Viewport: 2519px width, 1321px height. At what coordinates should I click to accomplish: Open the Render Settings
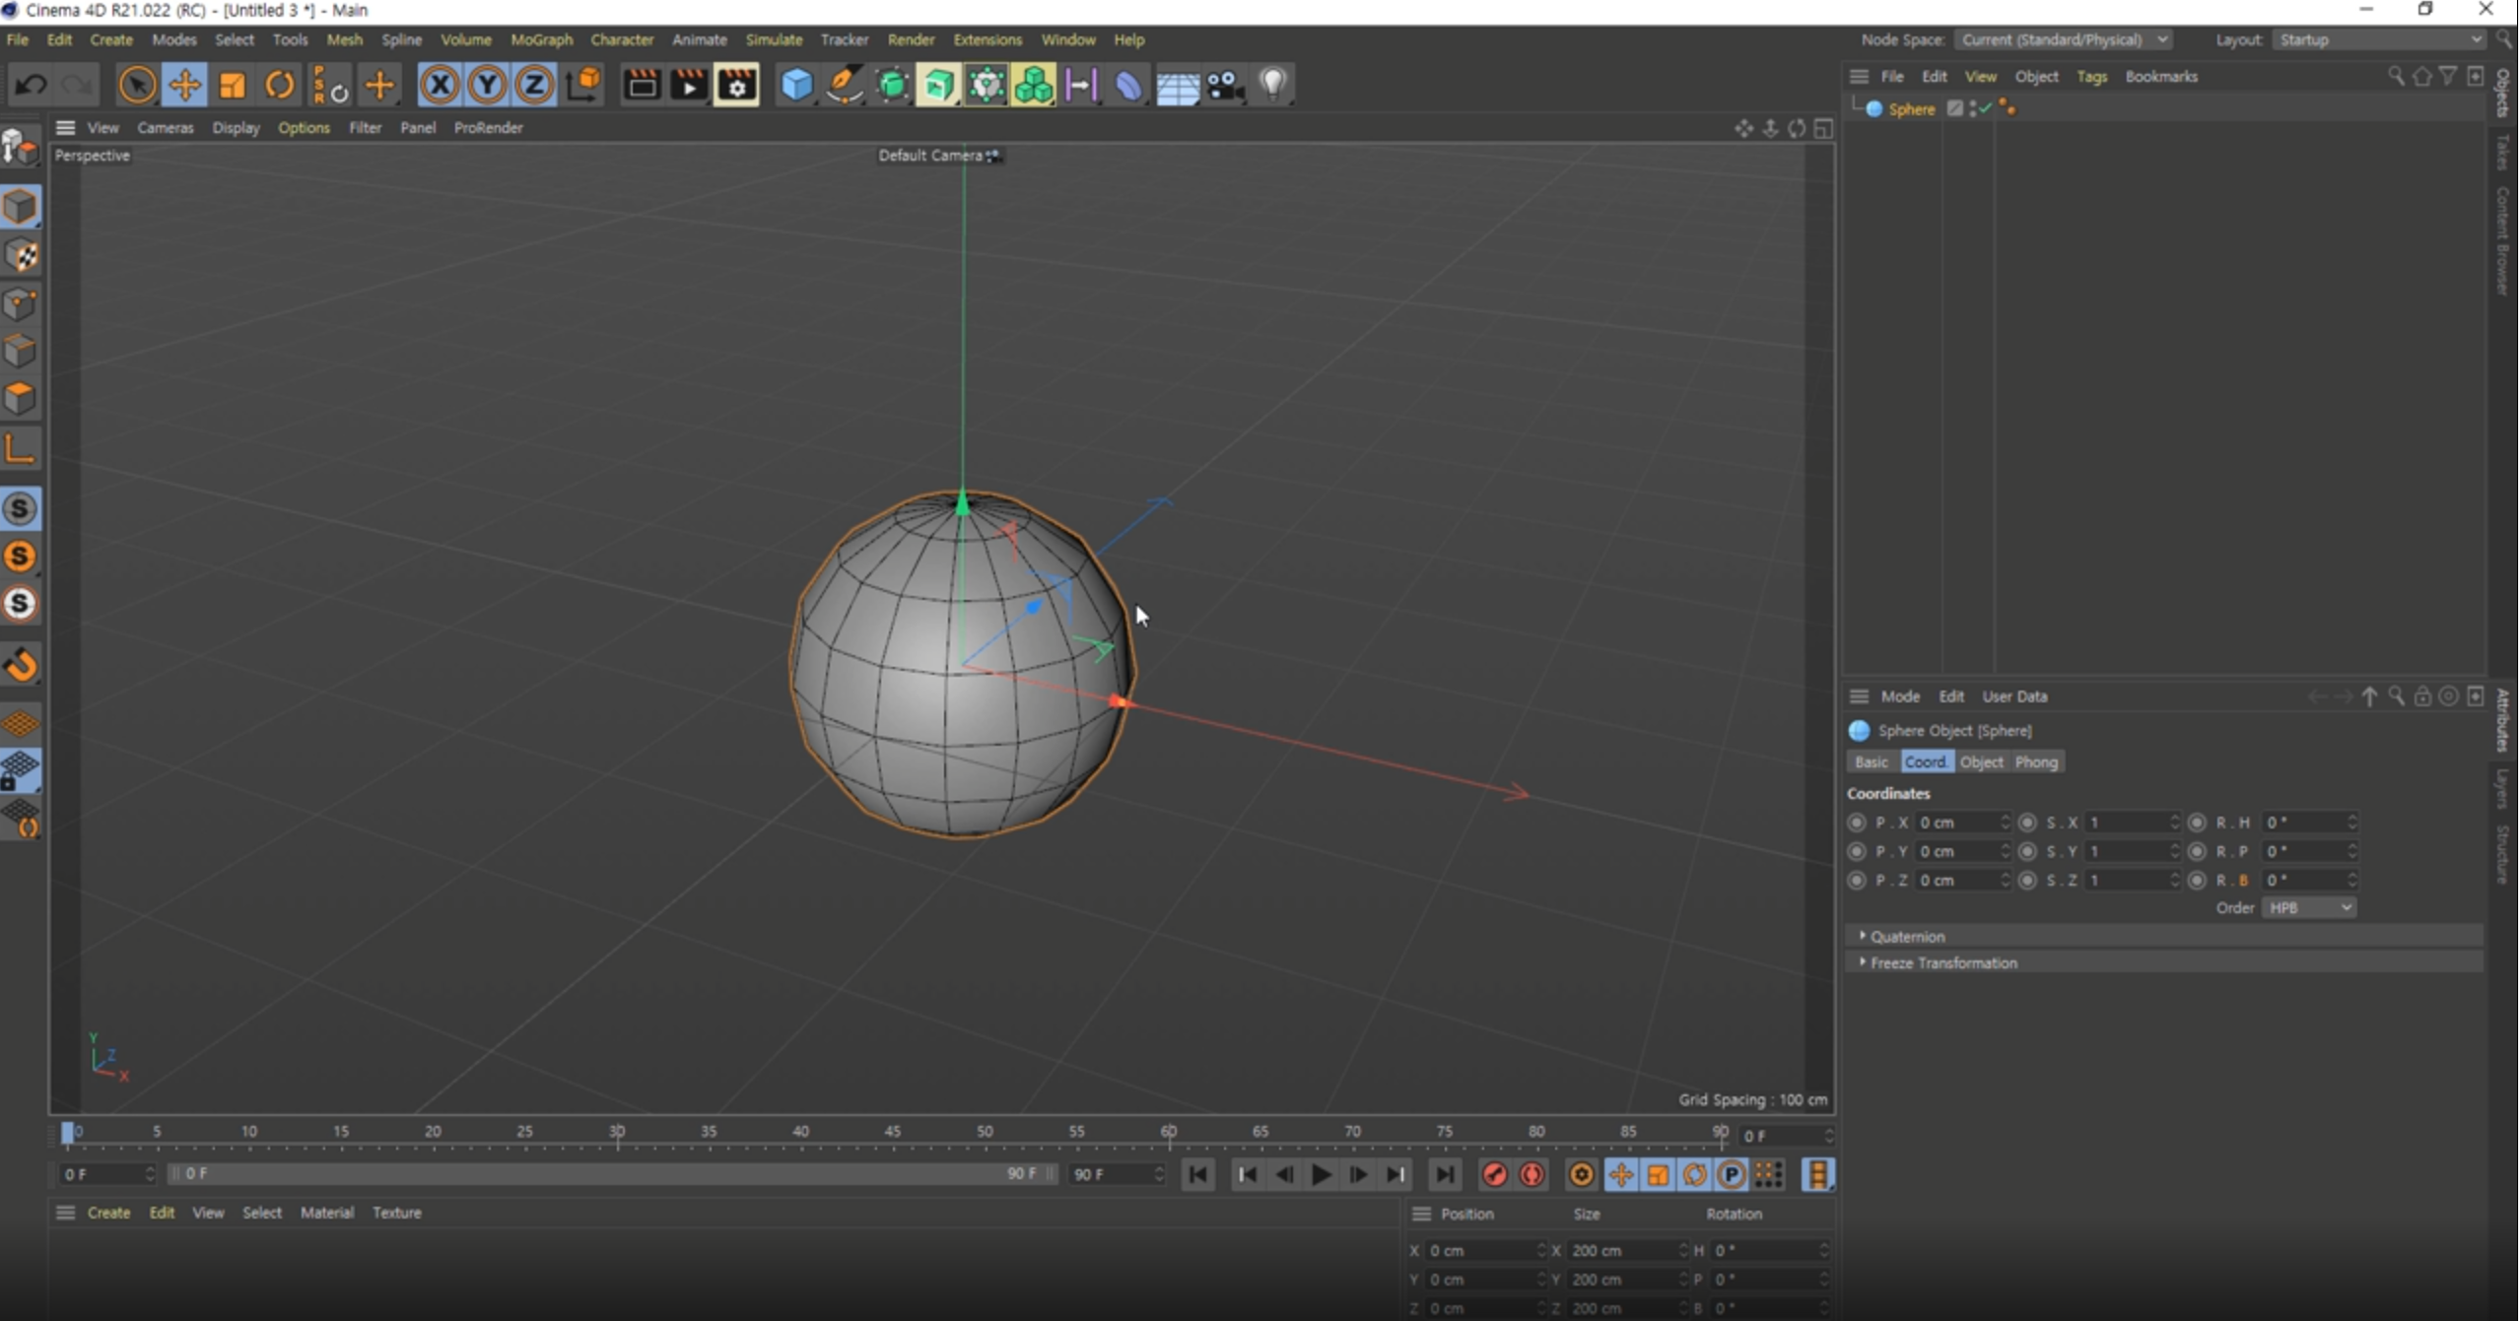point(736,85)
